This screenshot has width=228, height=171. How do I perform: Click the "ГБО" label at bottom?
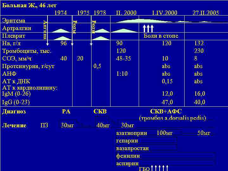click(x=144, y=169)
